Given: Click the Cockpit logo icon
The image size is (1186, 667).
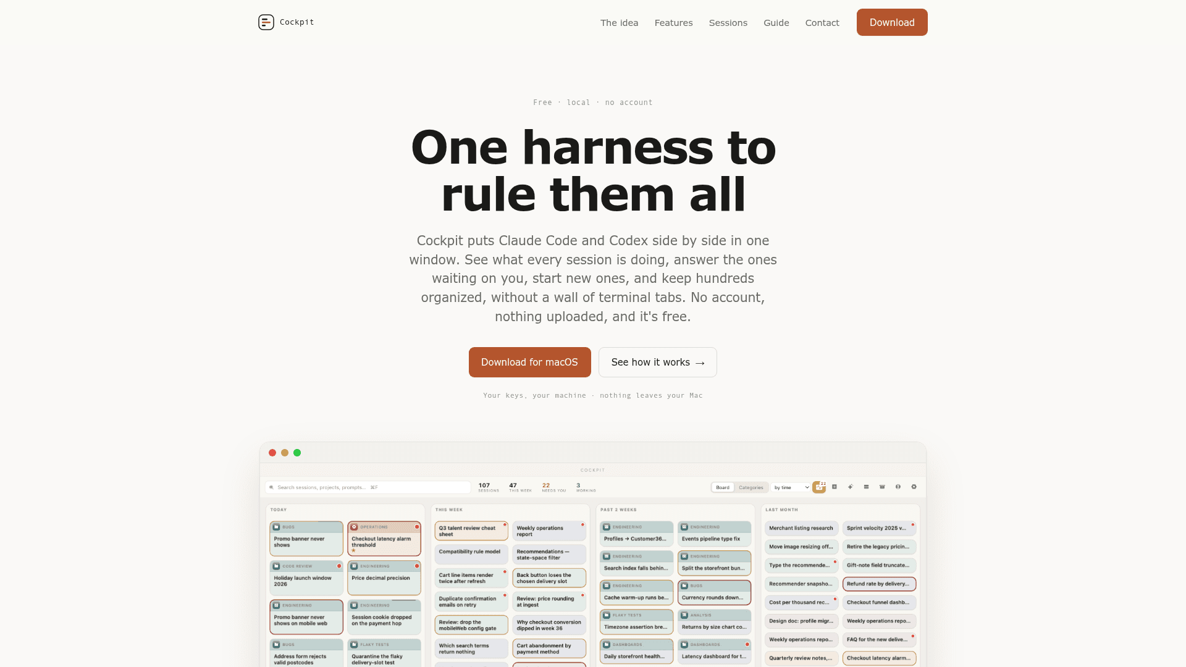Looking at the screenshot, I should coord(266,22).
